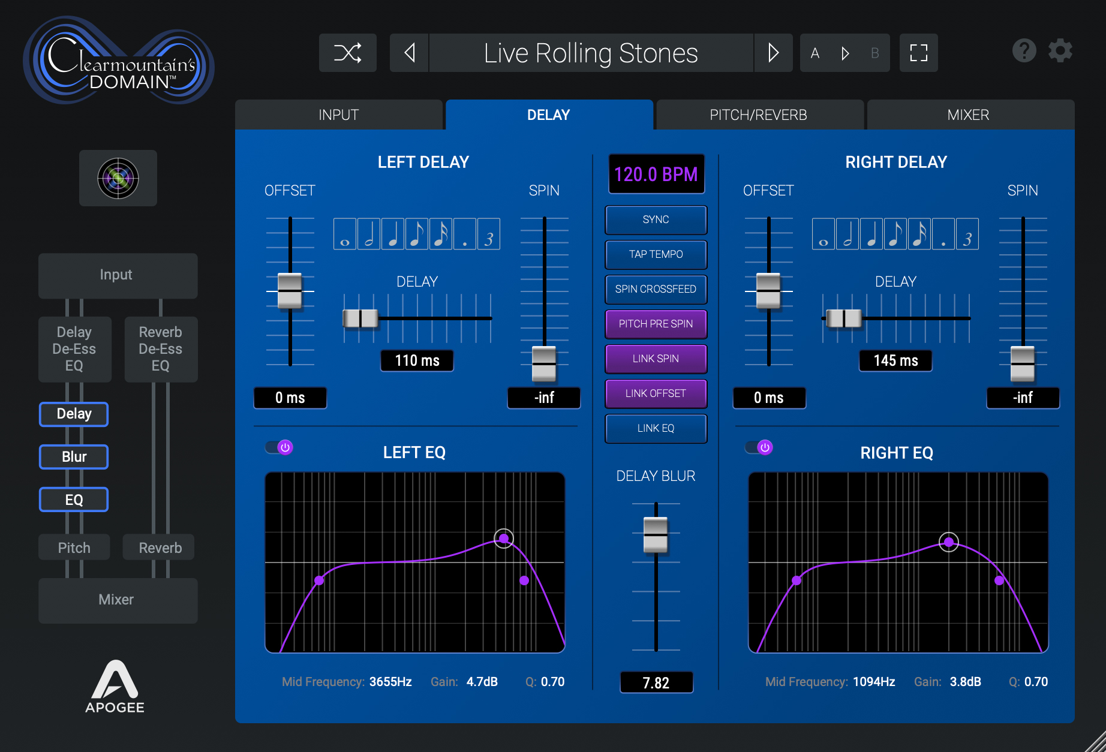Select the quarter note in Left Delay
The image size is (1106, 752).
coord(393,234)
